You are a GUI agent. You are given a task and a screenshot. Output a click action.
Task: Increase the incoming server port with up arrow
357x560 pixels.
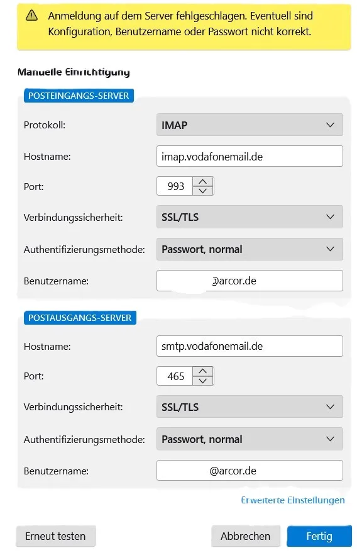pos(202,181)
